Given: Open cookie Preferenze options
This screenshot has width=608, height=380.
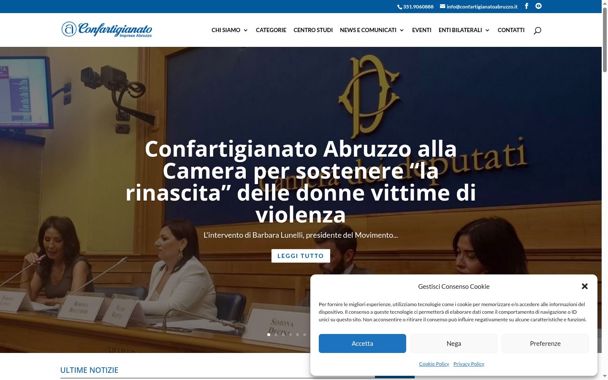Looking at the screenshot, I should [x=545, y=343].
